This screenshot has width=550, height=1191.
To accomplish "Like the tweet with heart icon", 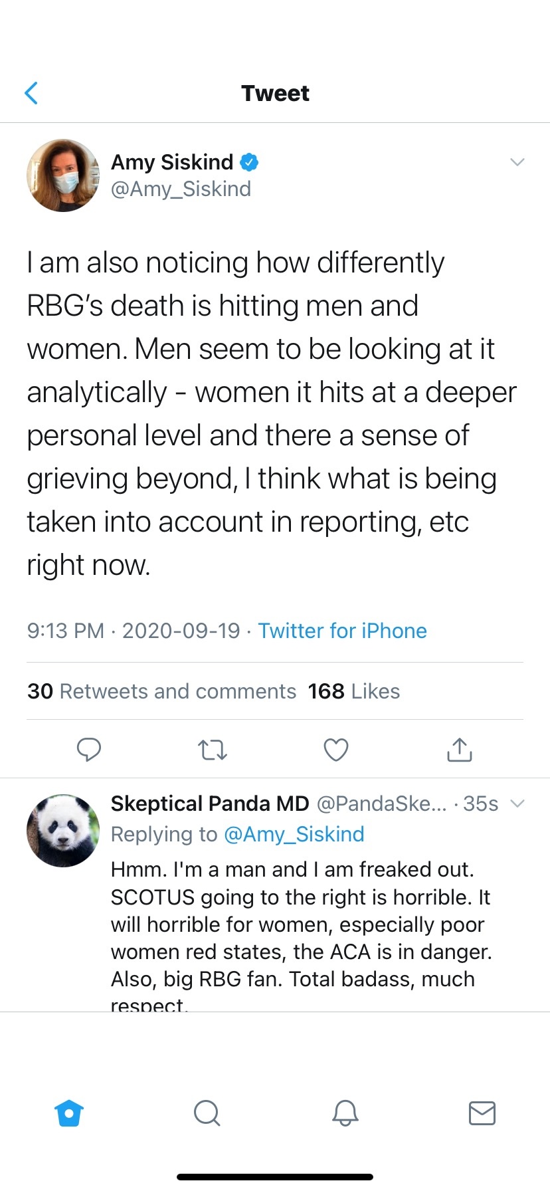I will point(336,750).
